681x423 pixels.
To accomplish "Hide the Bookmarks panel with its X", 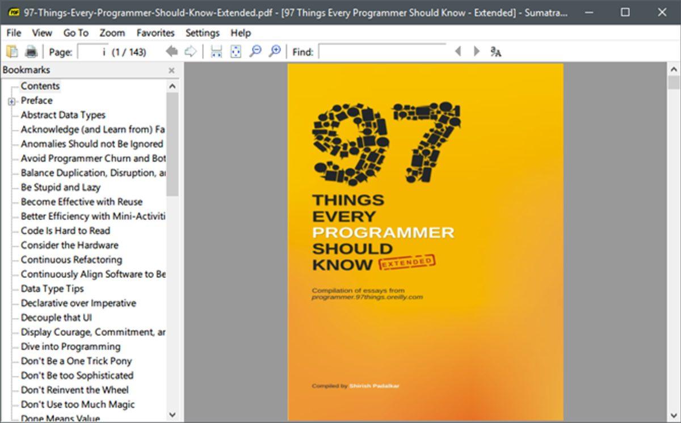I will tap(171, 70).
